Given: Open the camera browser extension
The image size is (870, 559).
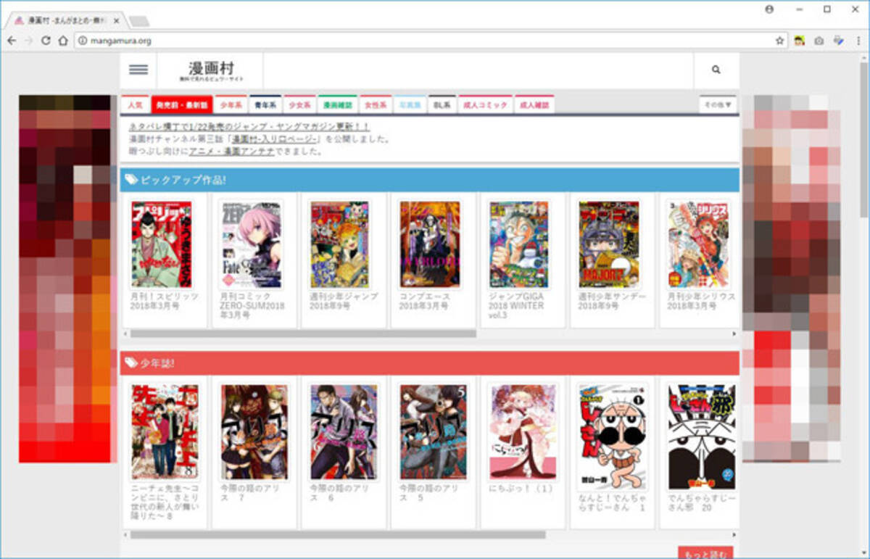Looking at the screenshot, I should 818,42.
